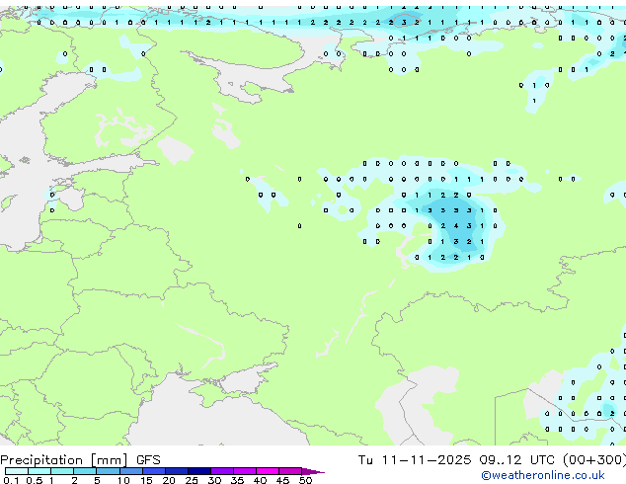Click the 0.1–0.5 mm palest legend swatch
626x484 pixels.
tap(17, 471)
